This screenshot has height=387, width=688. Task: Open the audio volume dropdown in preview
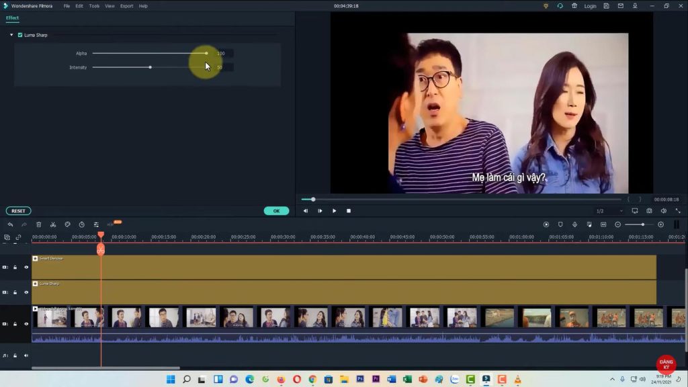663,210
